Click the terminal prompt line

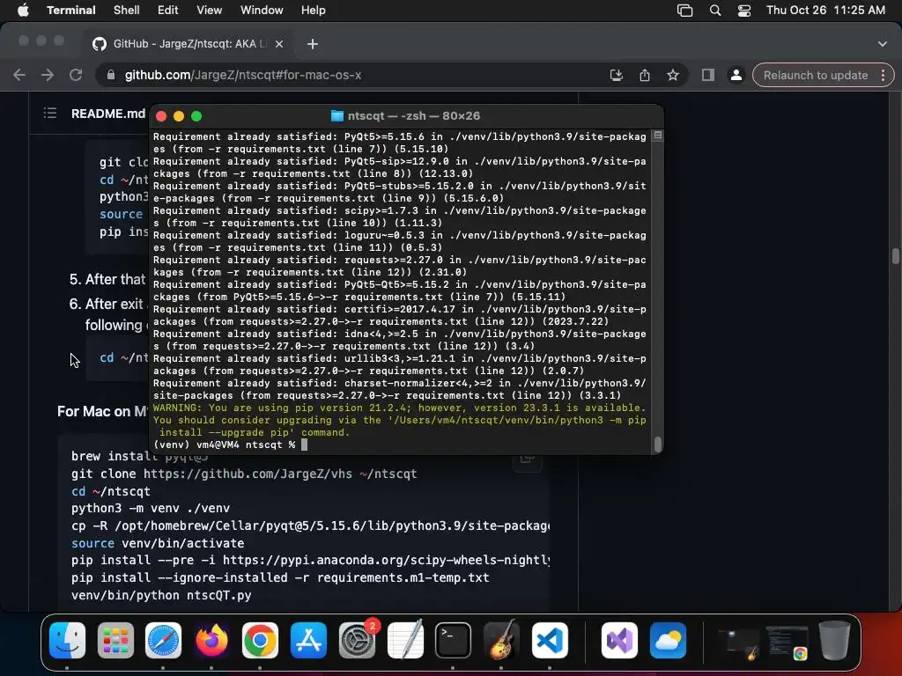coord(230,445)
